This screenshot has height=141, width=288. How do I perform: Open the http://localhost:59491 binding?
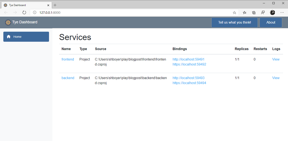(189, 59)
